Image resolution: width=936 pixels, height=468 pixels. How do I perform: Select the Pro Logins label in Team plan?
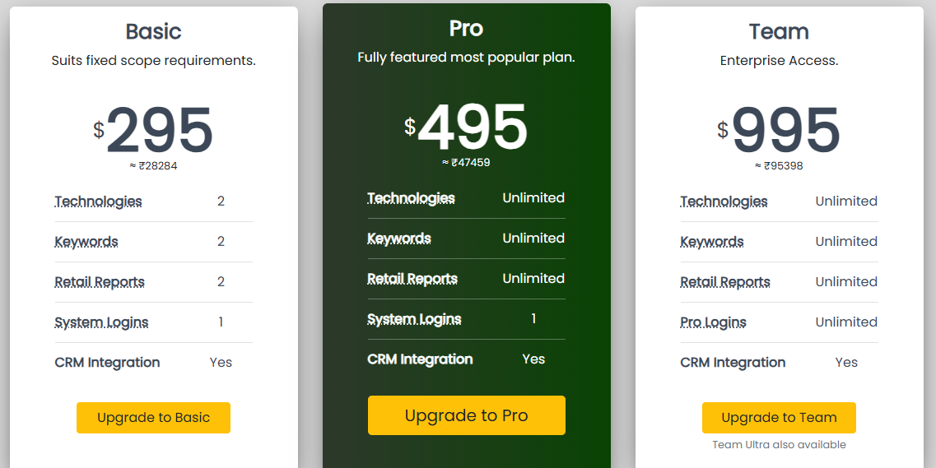pos(714,322)
